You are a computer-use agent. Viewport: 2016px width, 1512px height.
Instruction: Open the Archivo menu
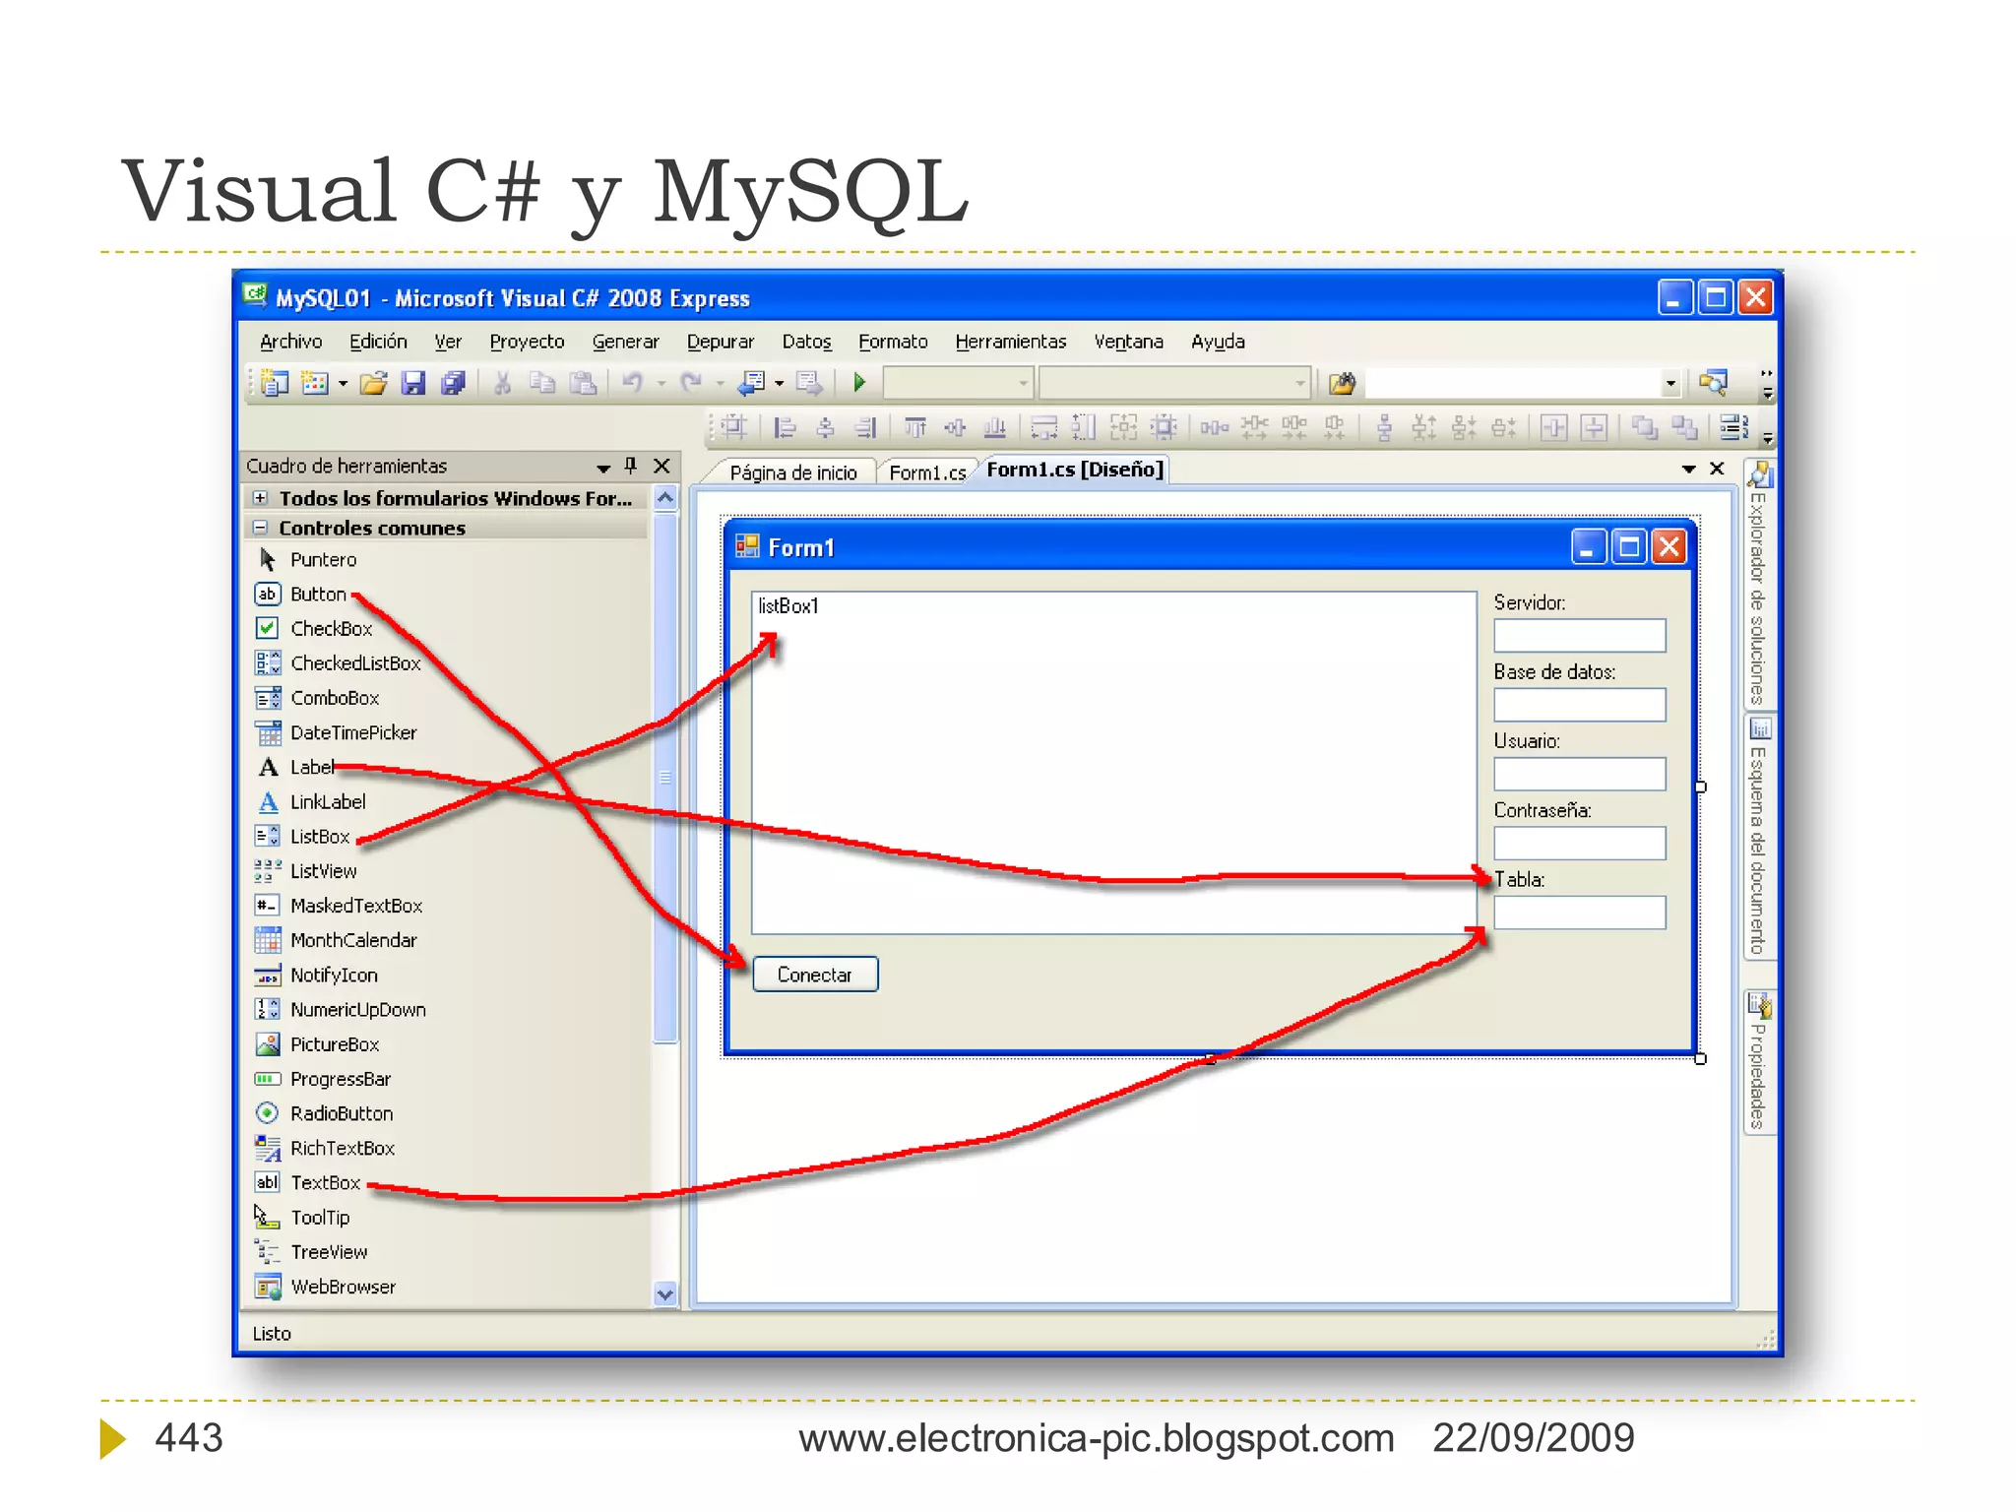(290, 342)
